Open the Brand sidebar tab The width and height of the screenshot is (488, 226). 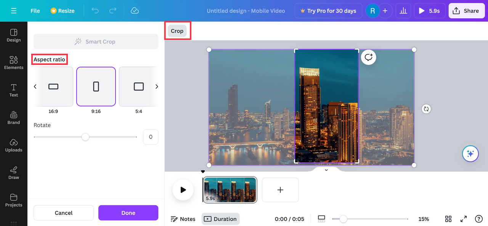click(x=14, y=118)
